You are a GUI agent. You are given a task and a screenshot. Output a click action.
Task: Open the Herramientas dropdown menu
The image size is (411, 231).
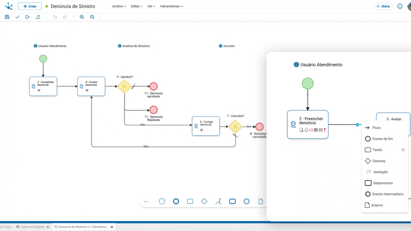[x=171, y=6]
